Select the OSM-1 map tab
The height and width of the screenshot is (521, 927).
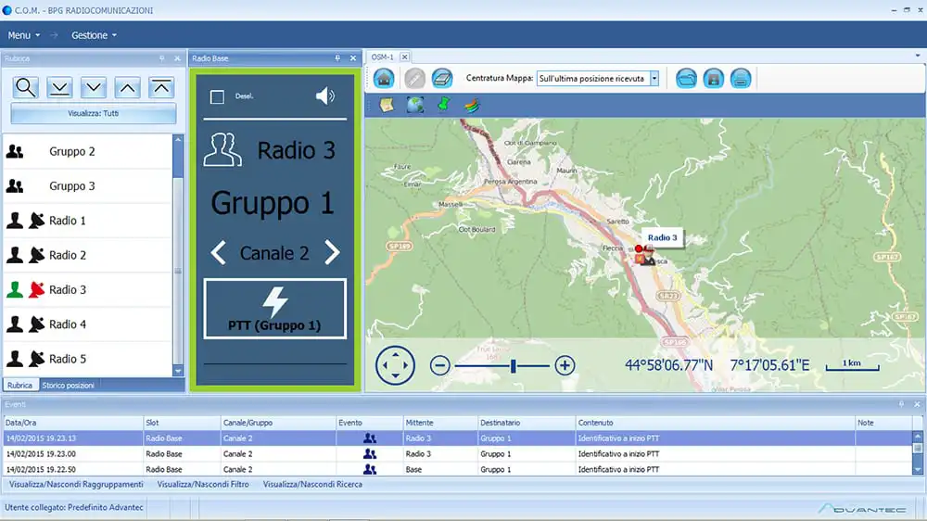click(383, 57)
